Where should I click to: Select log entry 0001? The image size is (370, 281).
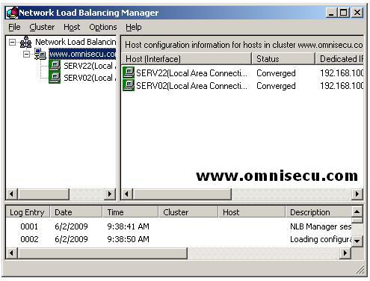[29, 226]
